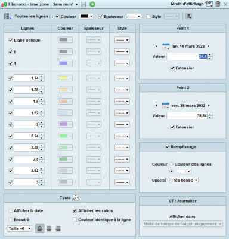This screenshot has width=229, height=239.
Task: Click the all-lines icon next to Toutes les lignes
Action: coord(8,16)
